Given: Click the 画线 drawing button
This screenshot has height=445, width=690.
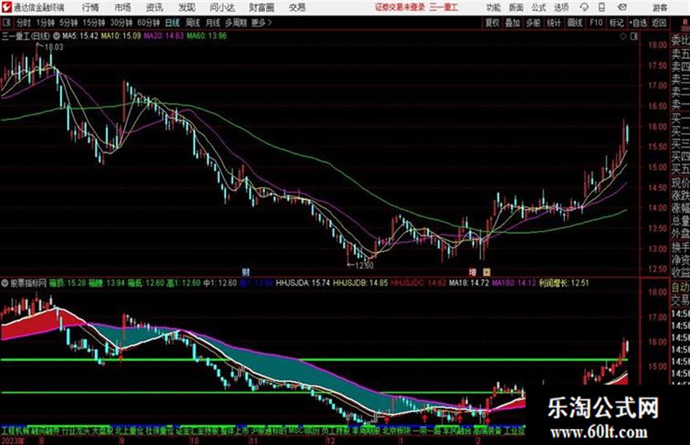Looking at the screenshot, I should pos(575,23).
